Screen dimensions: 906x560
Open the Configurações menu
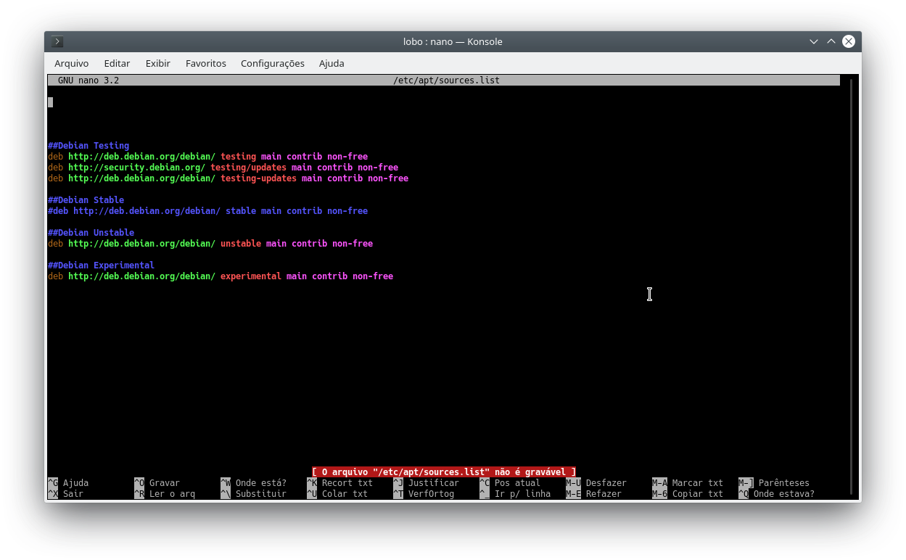click(x=273, y=63)
